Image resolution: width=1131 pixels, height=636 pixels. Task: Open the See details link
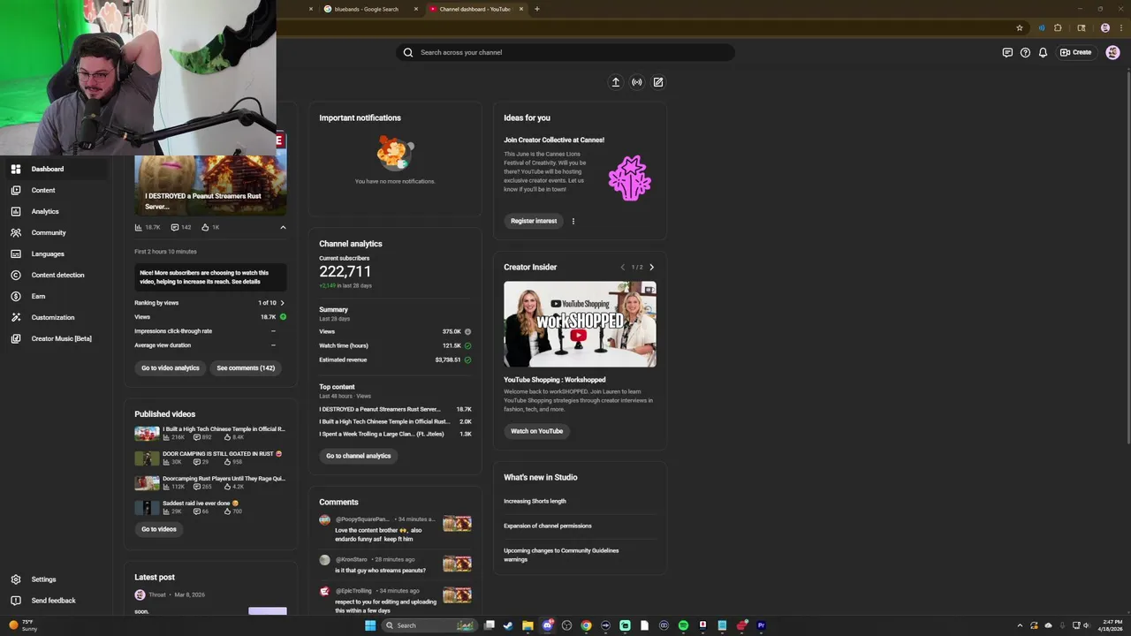pyautogui.click(x=247, y=282)
